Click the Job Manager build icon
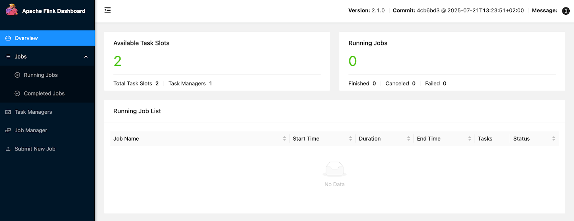Screen dimensions: 574x221 pyautogui.click(x=8, y=130)
